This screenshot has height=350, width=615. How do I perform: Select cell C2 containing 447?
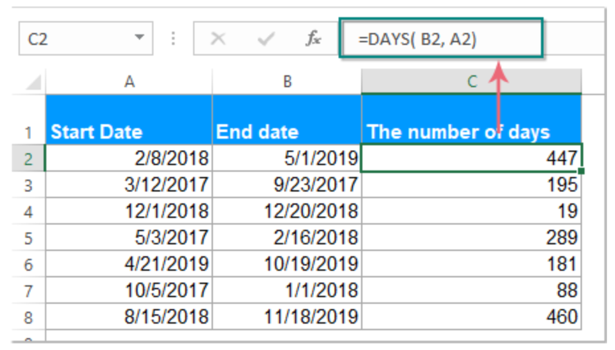click(471, 158)
